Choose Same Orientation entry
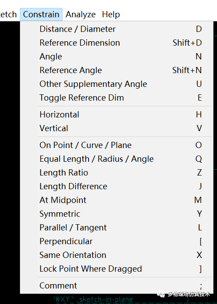Image resolution: width=217 pixels, height=304 pixels. pyautogui.click(x=116, y=255)
